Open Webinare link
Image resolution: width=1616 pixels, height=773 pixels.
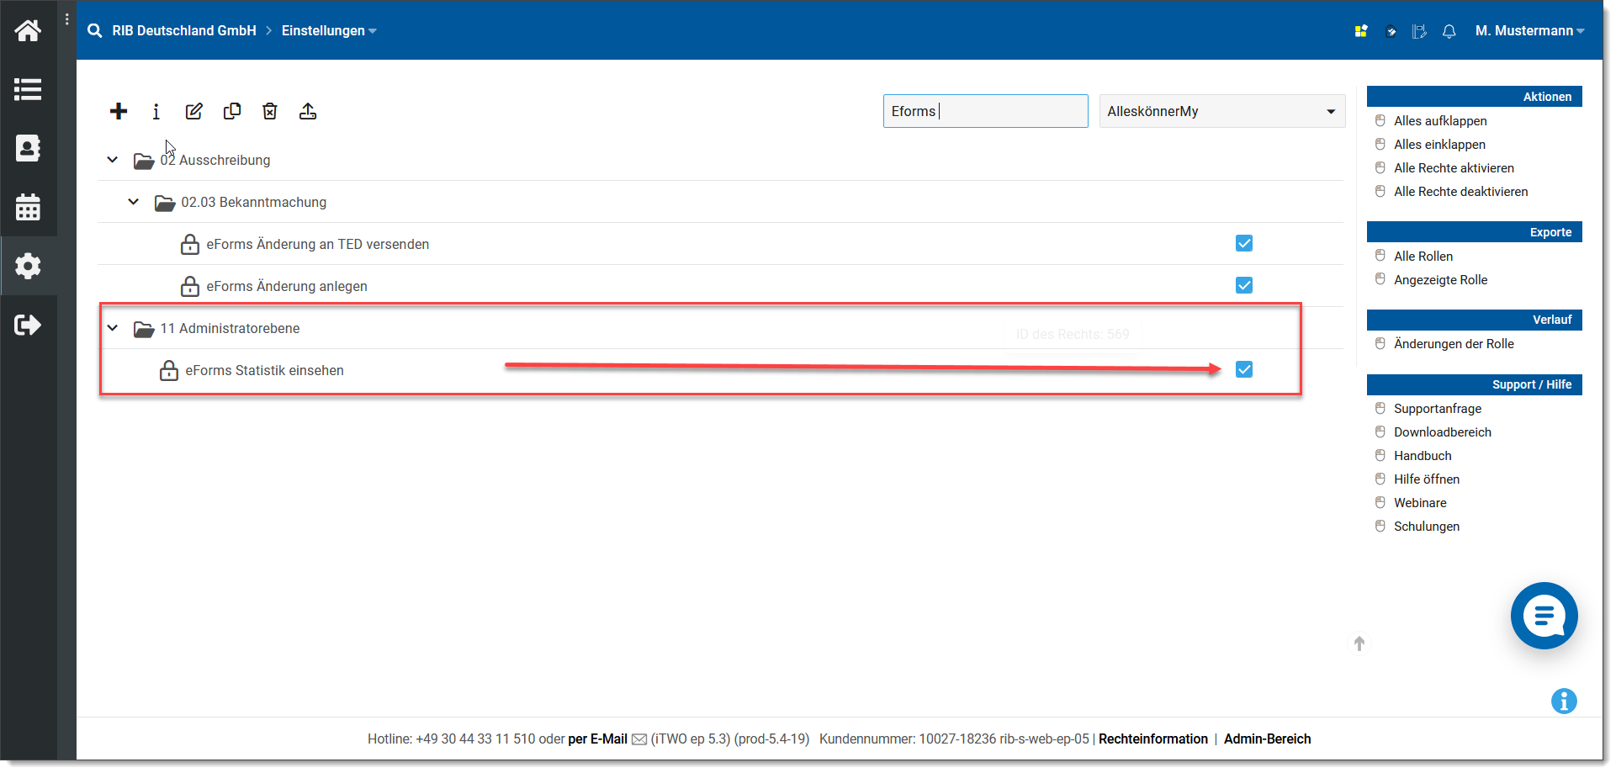point(1420,503)
